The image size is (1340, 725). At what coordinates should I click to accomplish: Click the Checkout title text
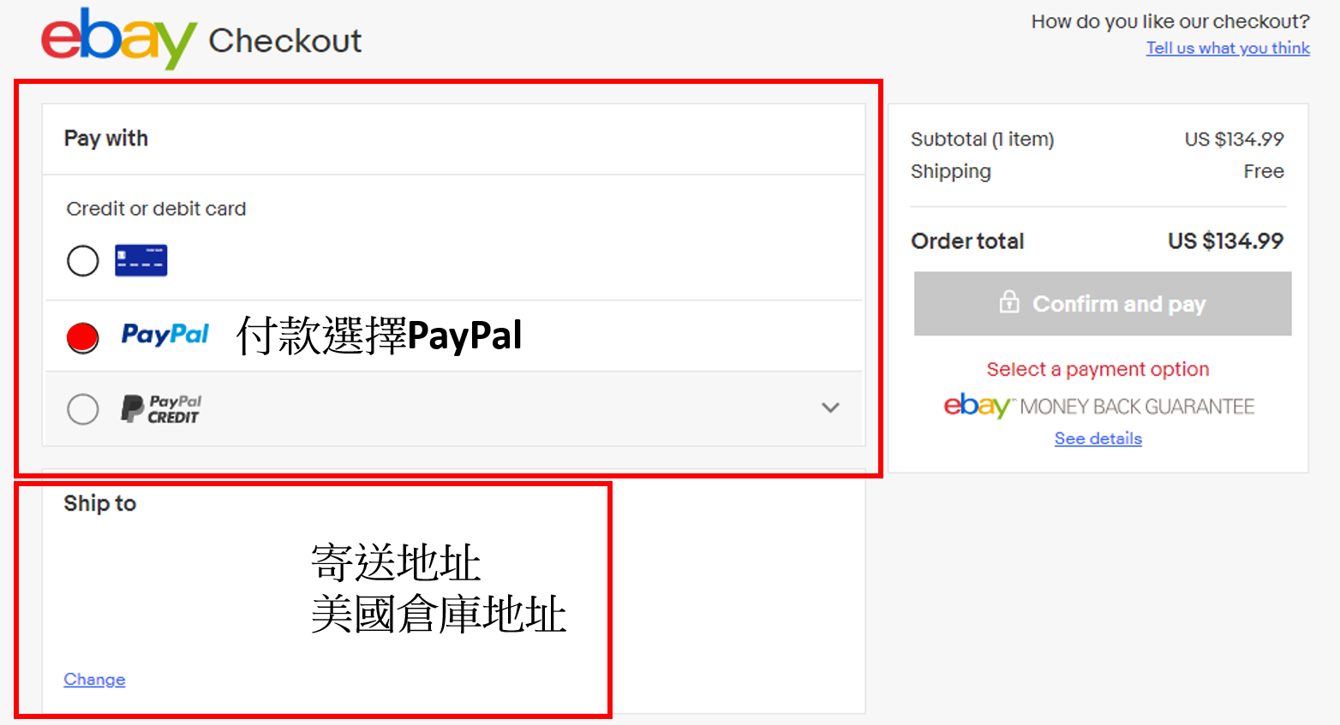[285, 40]
